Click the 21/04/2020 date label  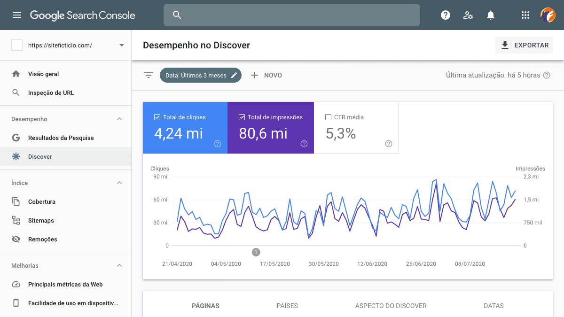tap(177, 264)
